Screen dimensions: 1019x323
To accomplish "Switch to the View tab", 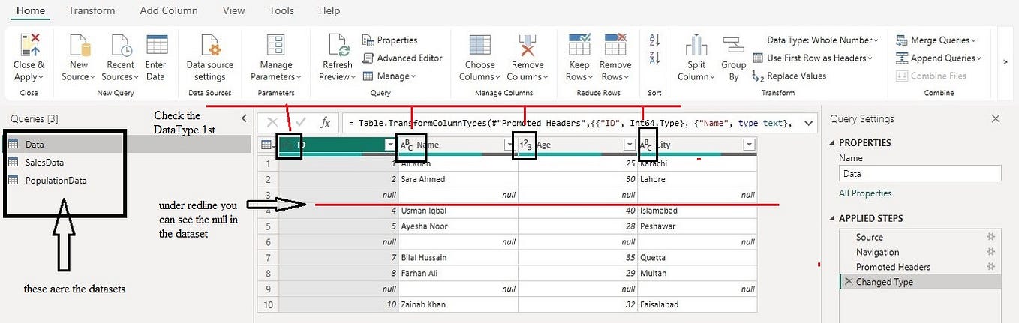I will point(234,10).
